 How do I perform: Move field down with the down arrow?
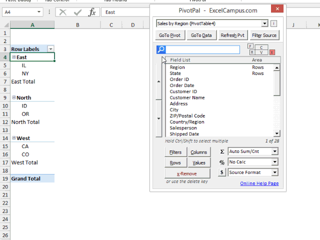(x=159, y=118)
